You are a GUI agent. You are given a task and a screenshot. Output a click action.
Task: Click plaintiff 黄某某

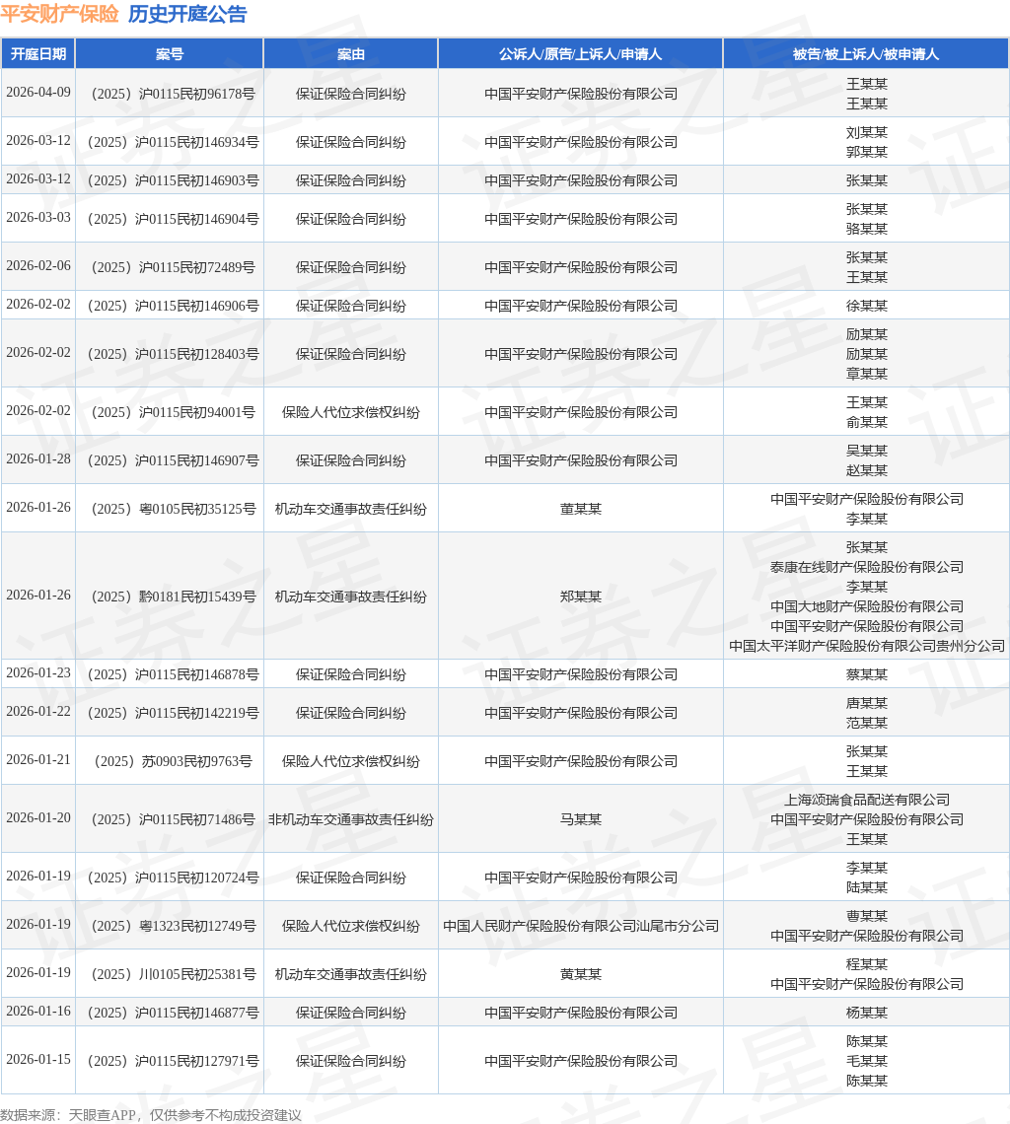tap(580, 974)
